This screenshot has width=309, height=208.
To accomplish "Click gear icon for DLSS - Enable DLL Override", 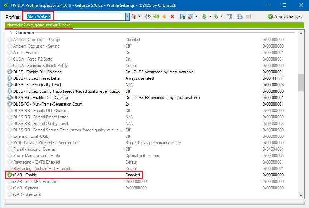I will 10,72.
